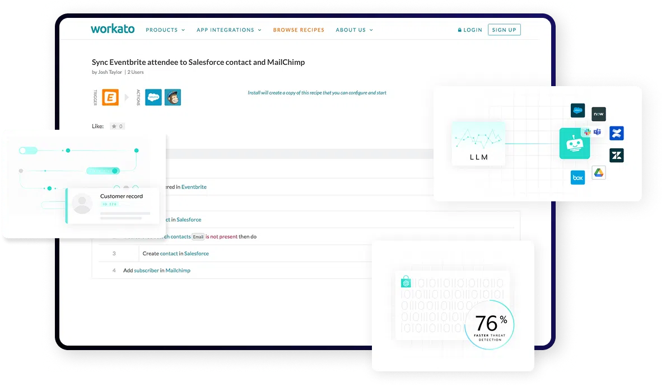Click the Mailchimp monkey action icon
Screen dimensions: 666x387
(x=173, y=97)
